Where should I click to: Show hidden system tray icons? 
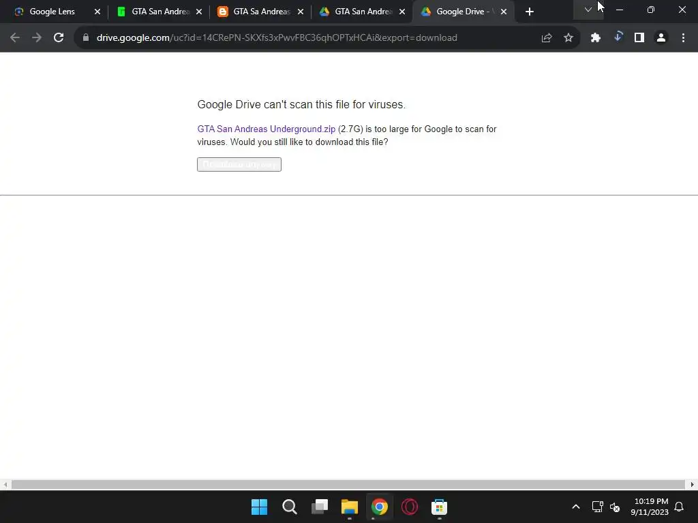tap(575, 507)
